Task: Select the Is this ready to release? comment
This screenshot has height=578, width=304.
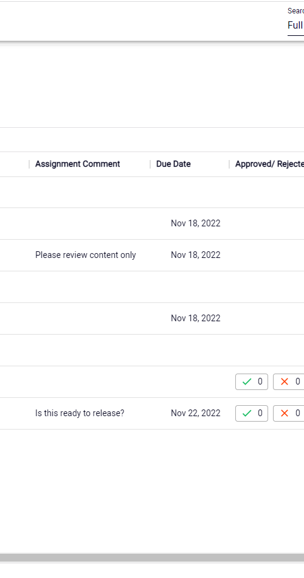Action: coord(80,413)
